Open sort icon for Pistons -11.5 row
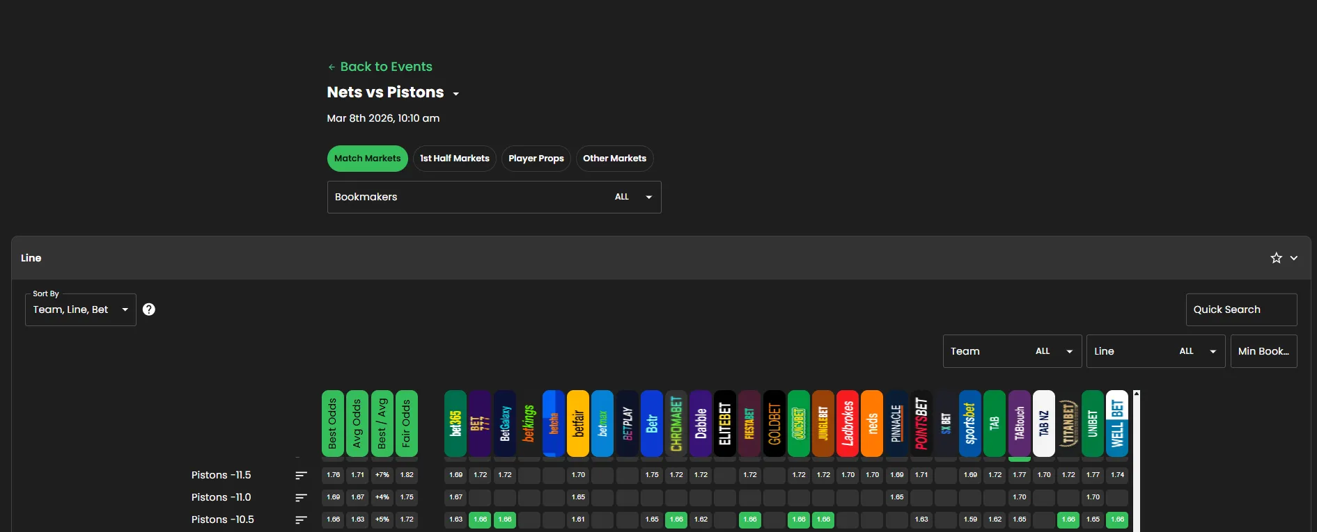This screenshot has height=532, width=1317. [301, 475]
